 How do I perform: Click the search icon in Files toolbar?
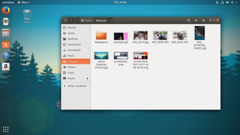tap(189, 20)
